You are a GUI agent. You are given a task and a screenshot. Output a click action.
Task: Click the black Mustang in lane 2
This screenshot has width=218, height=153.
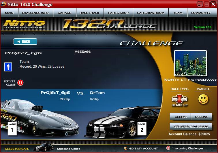(x=122, y=122)
